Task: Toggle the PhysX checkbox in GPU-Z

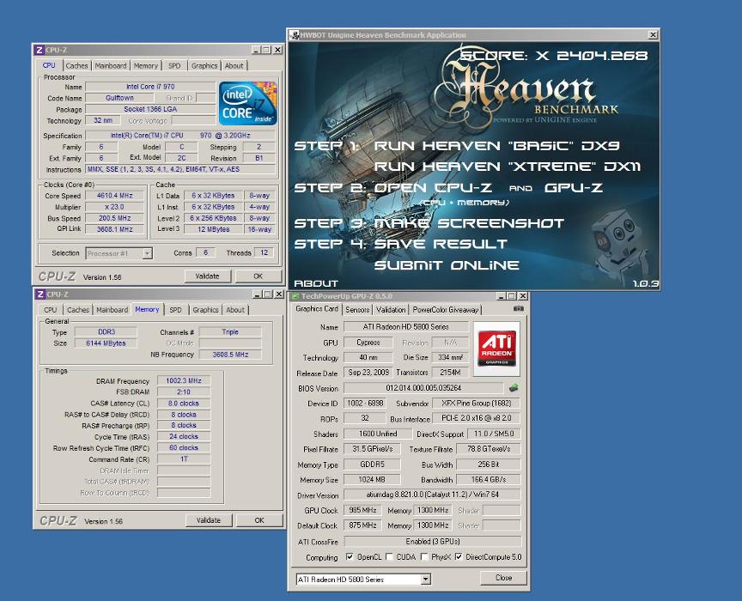Action: (424, 557)
